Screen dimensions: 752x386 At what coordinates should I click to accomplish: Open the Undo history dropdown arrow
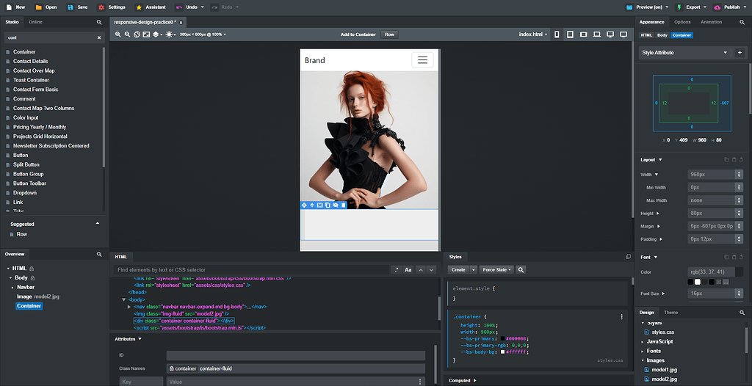tap(202, 7)
